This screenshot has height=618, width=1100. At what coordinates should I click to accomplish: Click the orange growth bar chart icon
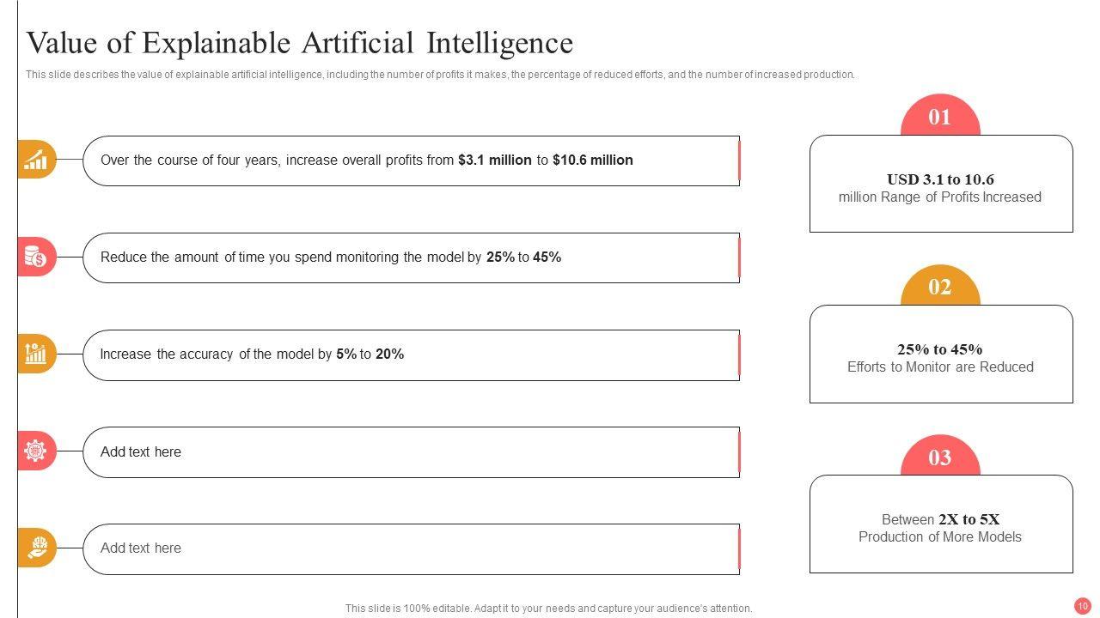click(36, 160)
